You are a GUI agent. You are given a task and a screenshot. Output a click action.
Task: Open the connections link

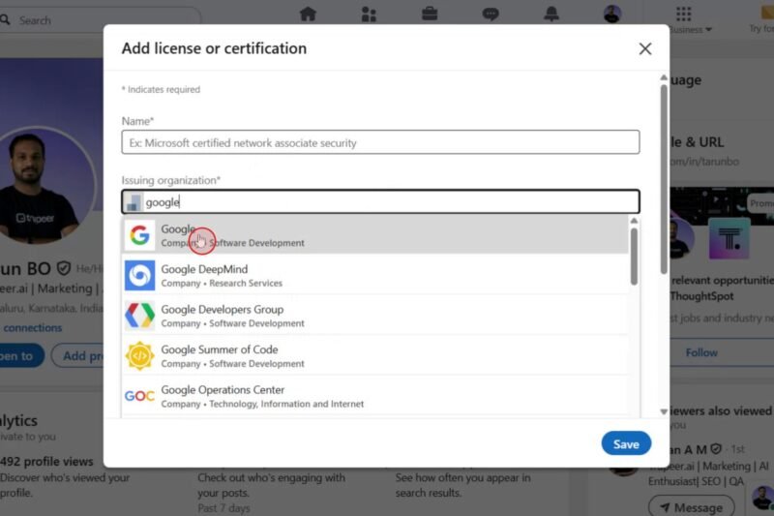click(32, 328)
